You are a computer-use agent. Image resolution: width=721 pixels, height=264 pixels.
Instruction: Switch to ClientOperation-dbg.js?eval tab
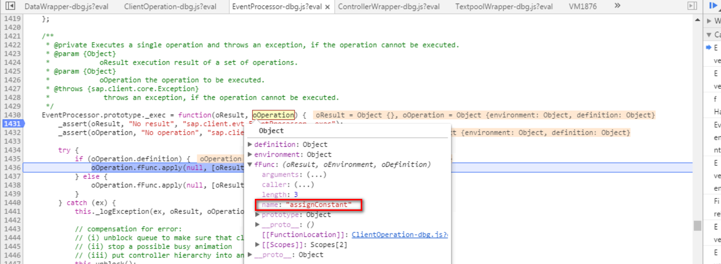[x=170, y=7]
